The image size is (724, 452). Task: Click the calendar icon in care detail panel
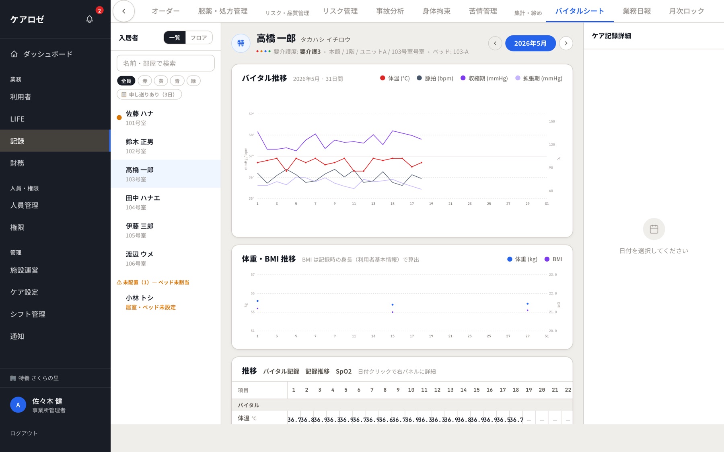coord(654,229)
